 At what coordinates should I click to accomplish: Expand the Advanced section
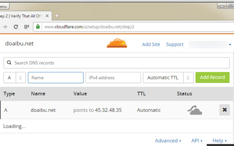pyautogui.click(x=168, y=141)
